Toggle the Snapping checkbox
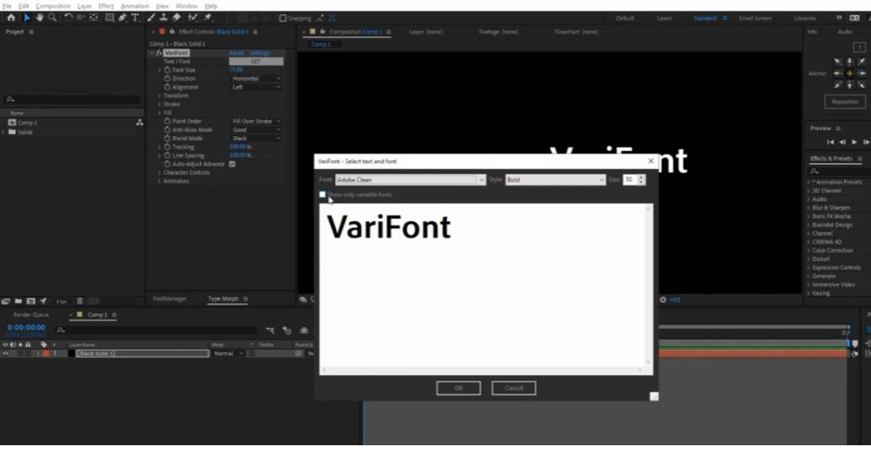 [283, 19]
